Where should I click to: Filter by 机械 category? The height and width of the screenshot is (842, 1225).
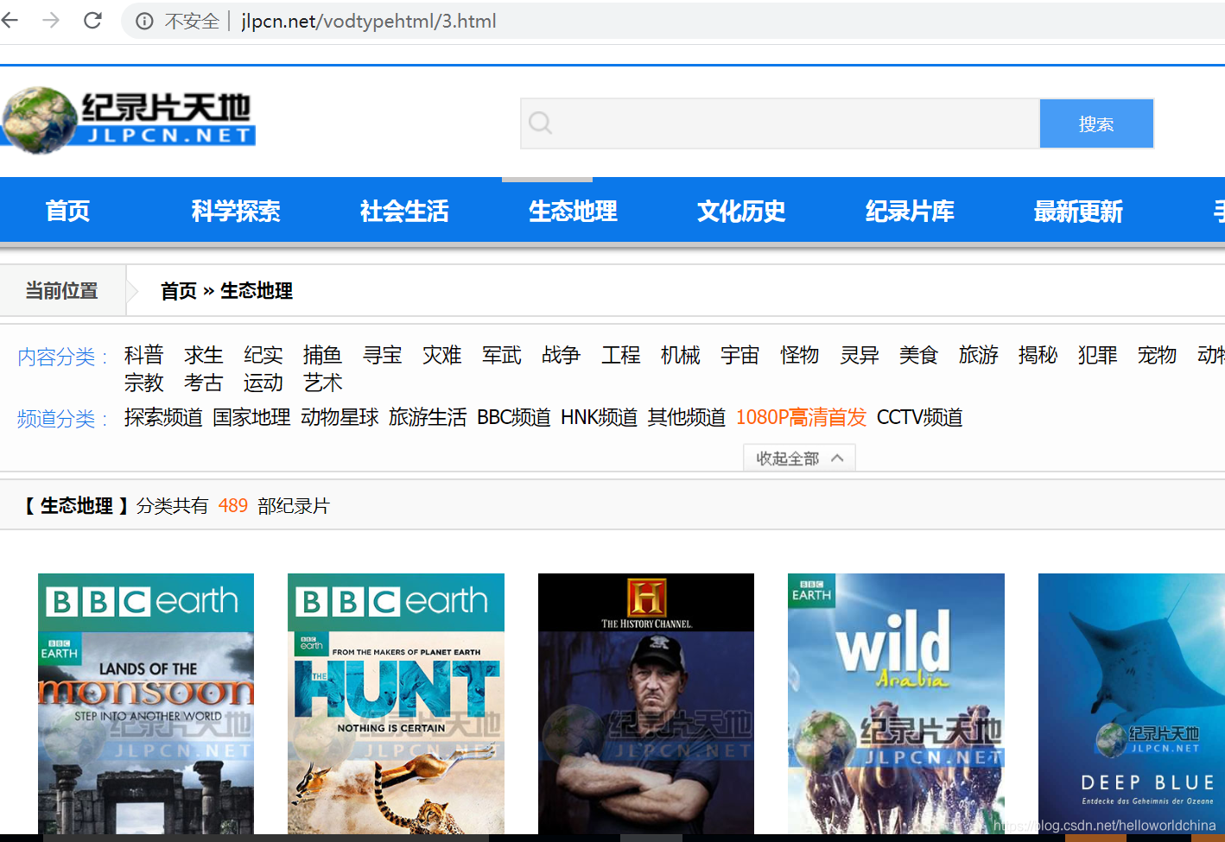pyautogui.click(x=680, y=355)
